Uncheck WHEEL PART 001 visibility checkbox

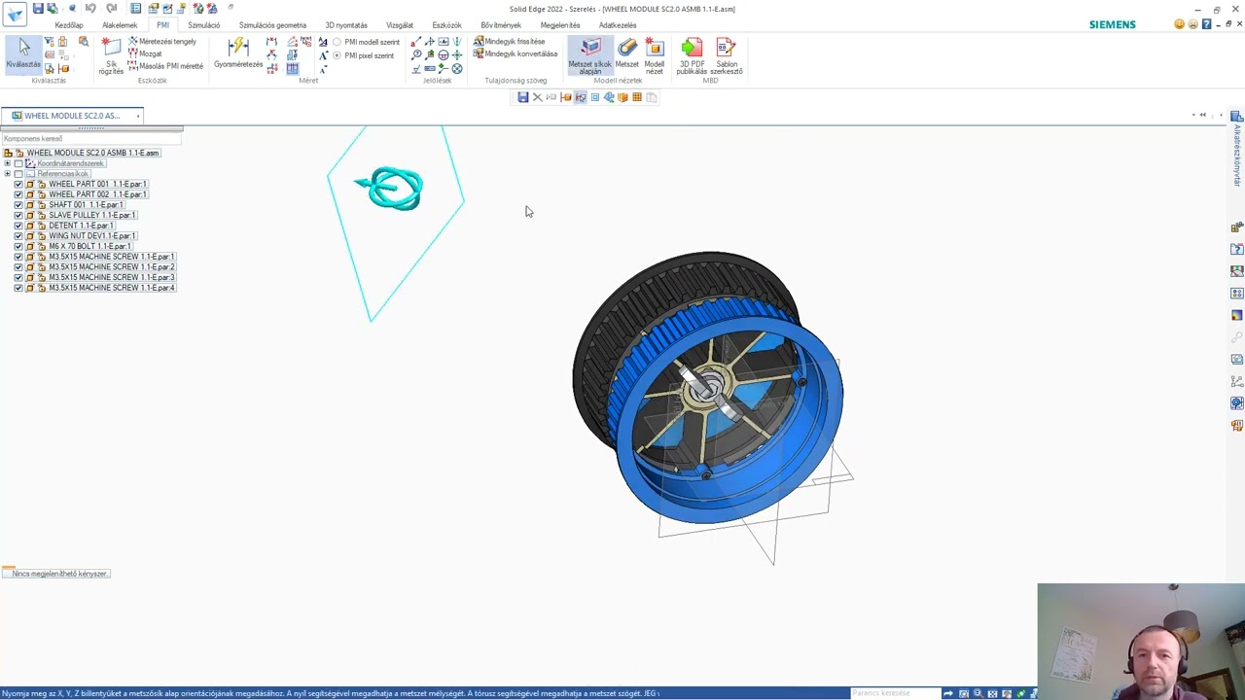tap(18, 184)
